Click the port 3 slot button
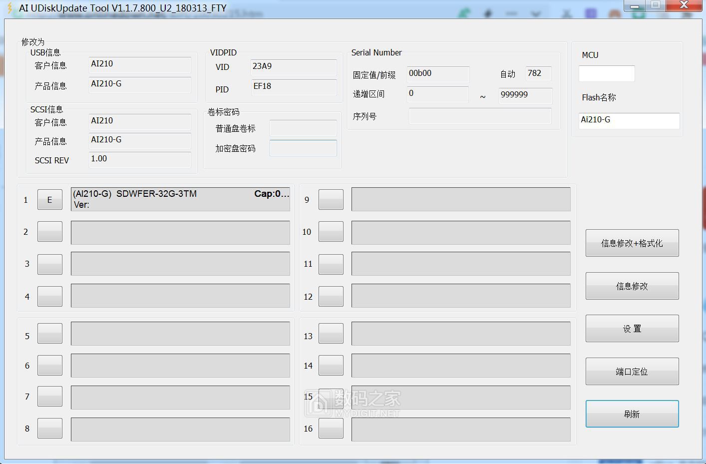 (50, 264)
